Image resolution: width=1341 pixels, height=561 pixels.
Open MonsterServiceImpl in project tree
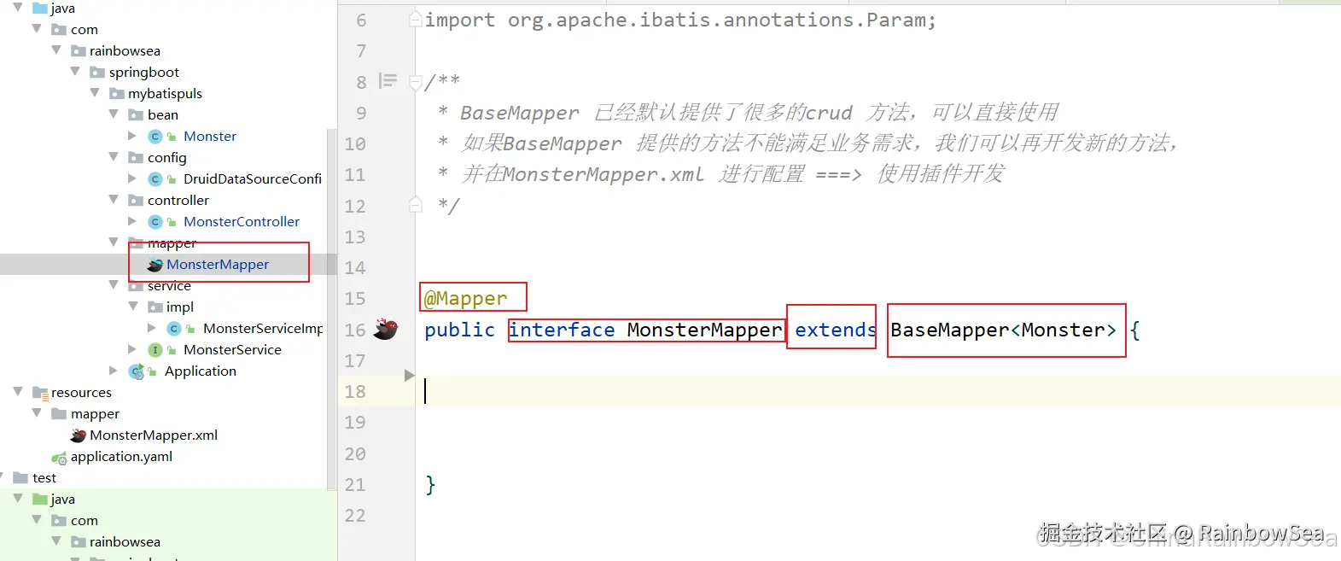(263, 328)
